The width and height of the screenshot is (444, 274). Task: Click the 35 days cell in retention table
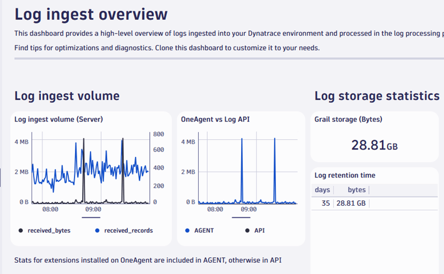point(325,203)
